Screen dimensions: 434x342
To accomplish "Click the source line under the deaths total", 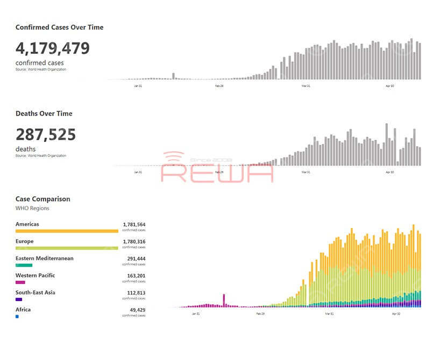I will click(x=41, y=156).
